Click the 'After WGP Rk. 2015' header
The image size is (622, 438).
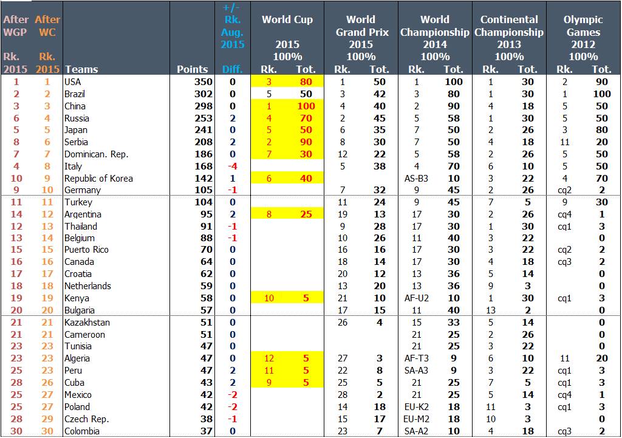coord(16,44)
